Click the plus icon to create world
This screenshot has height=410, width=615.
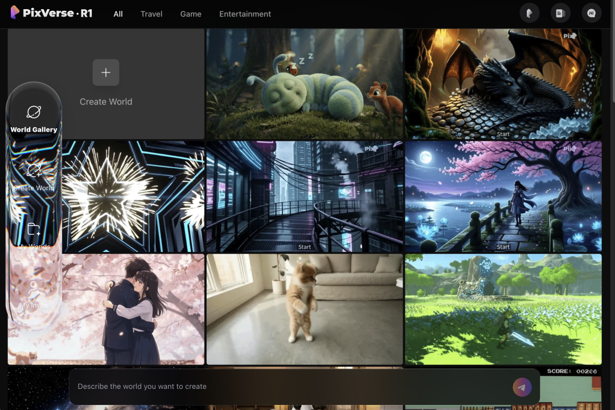106,72
